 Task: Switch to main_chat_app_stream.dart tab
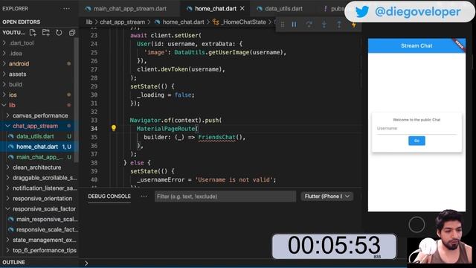[129, 9]
